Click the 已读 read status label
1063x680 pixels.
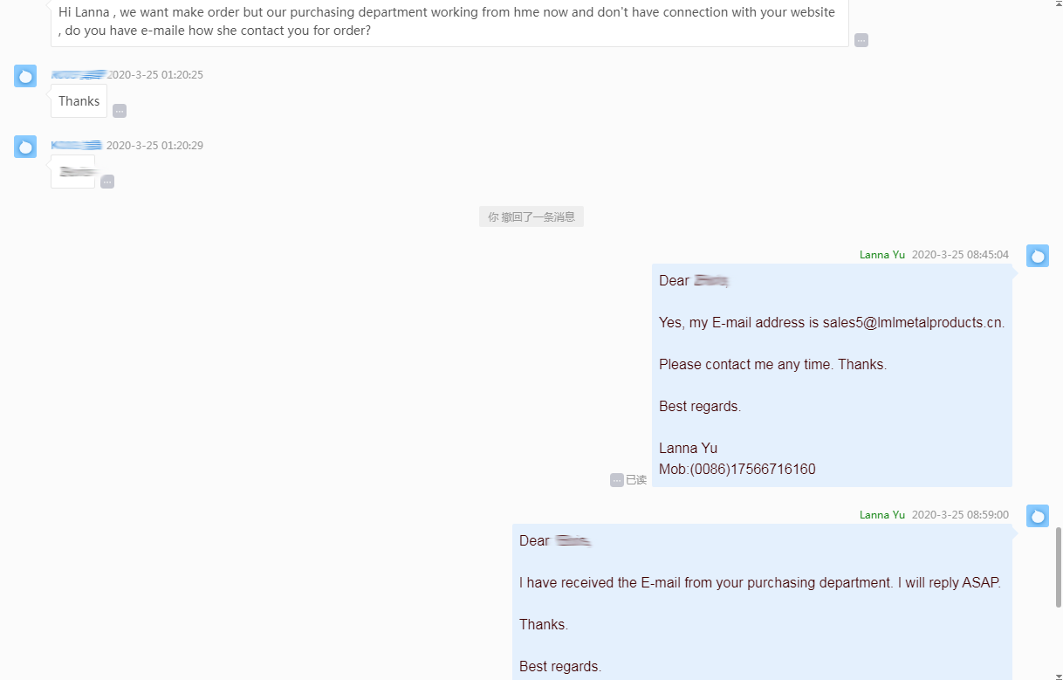[636, 480]
